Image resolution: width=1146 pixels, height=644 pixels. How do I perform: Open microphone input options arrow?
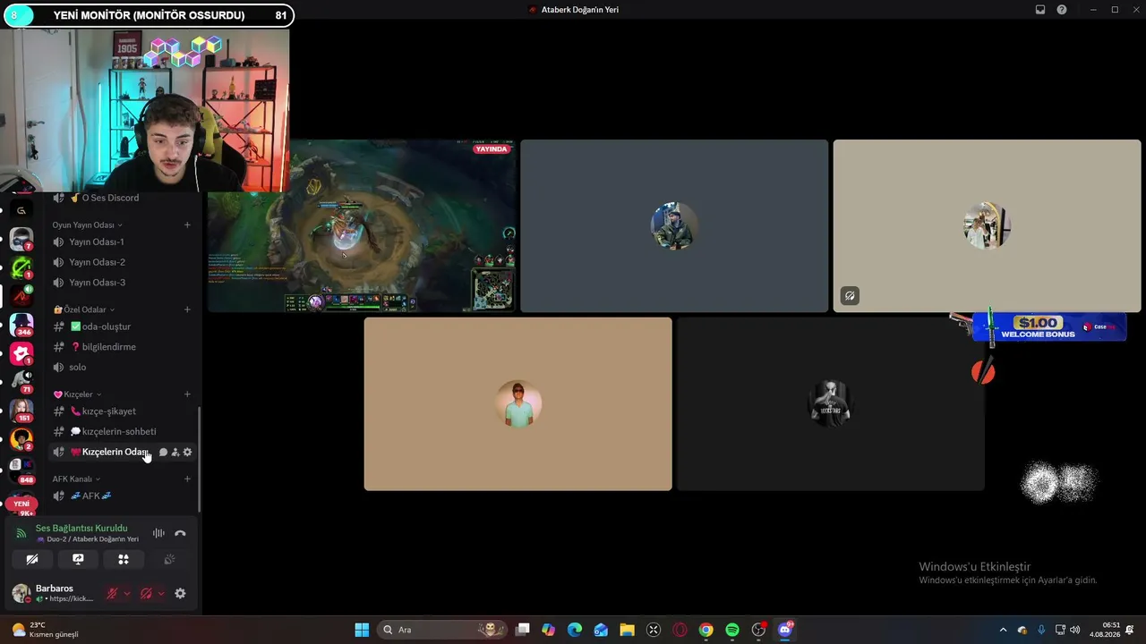click(126, 593)
